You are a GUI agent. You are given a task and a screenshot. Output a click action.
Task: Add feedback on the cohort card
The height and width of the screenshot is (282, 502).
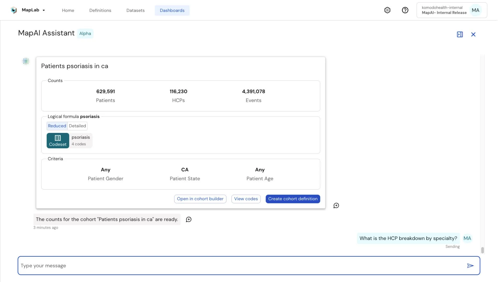click(x=336, y=205)
